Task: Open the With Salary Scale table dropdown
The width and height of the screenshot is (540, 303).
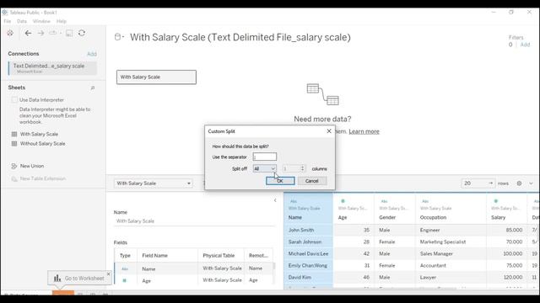Action: click(154, 183)
